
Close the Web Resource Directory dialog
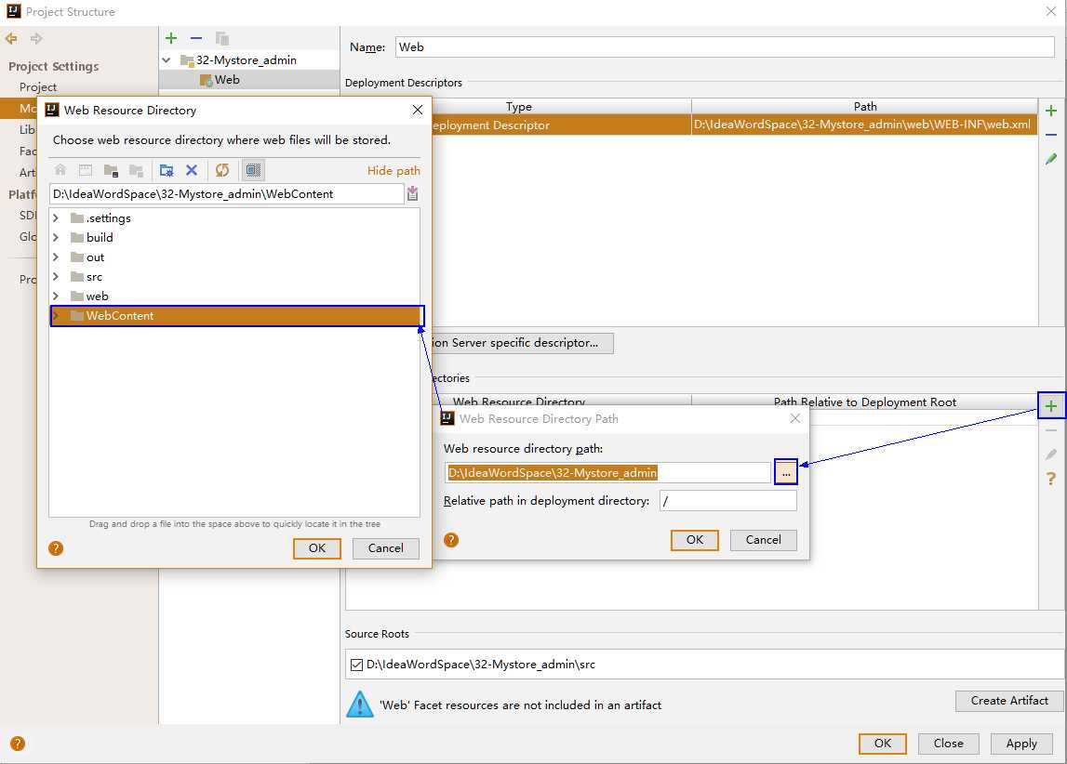[417, 110]
